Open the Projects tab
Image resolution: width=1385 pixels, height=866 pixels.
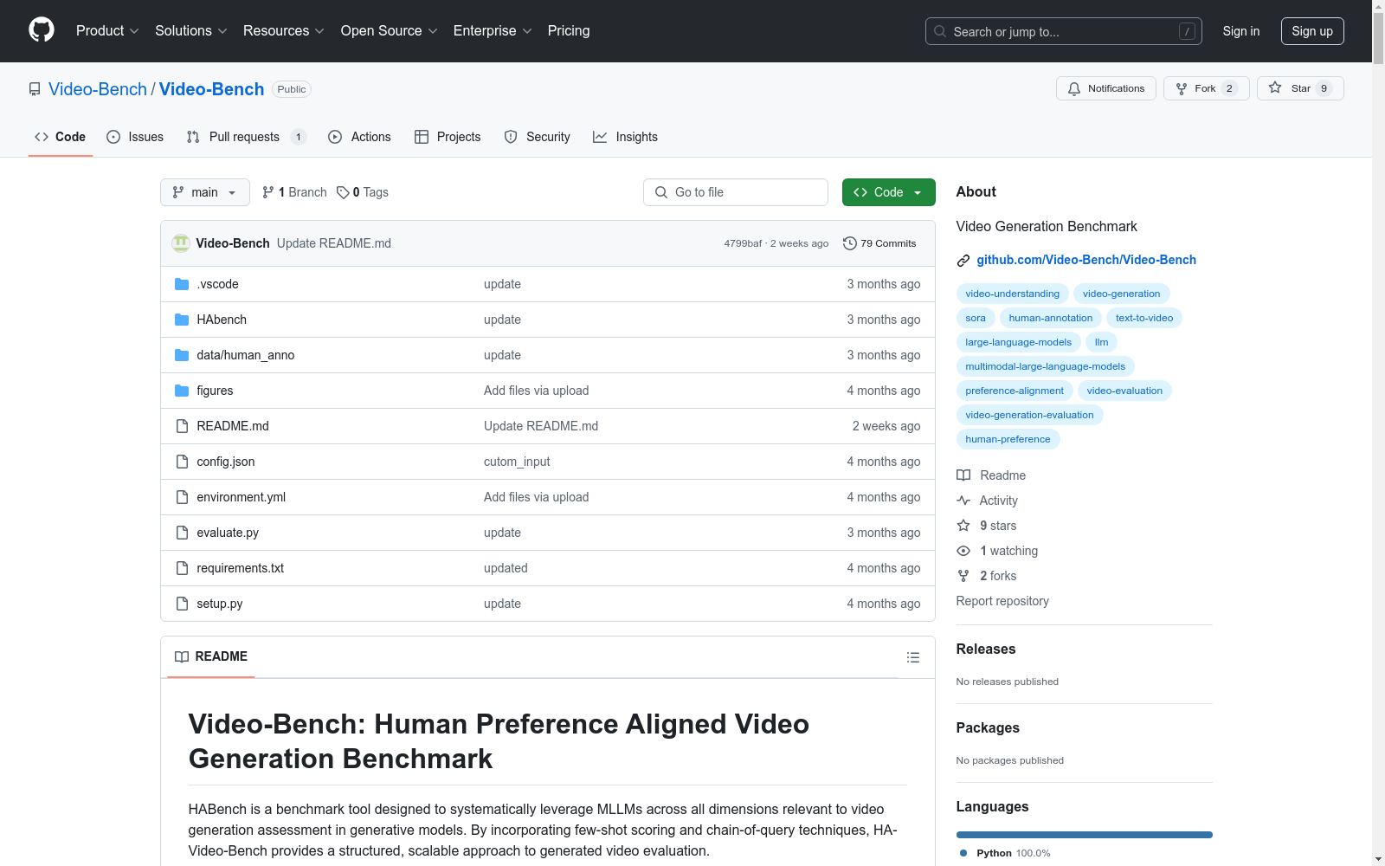(x=448, y=137)
